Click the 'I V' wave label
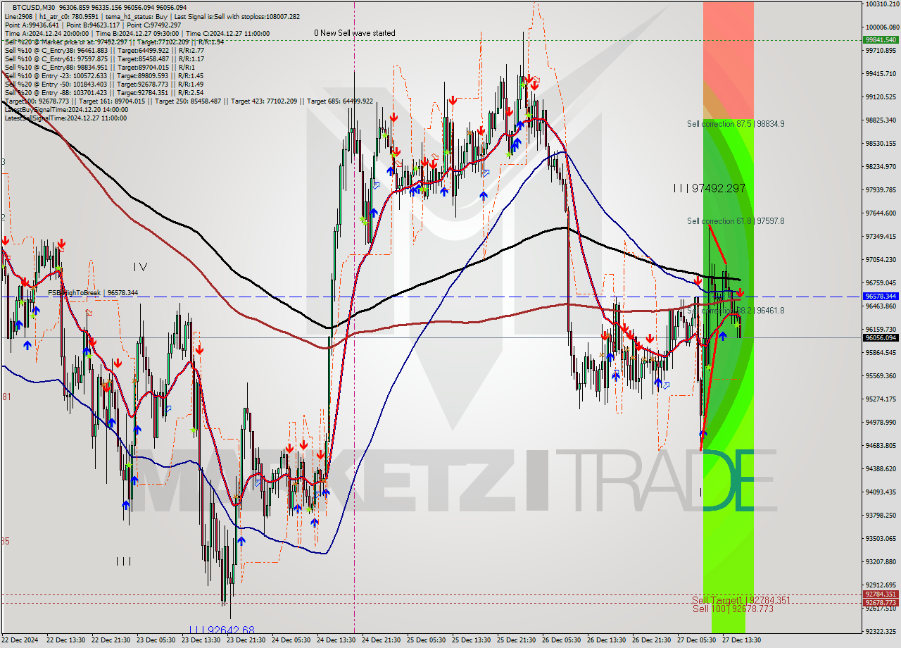Viewport: 901px width, 648px height. click(x=140, y=266)
